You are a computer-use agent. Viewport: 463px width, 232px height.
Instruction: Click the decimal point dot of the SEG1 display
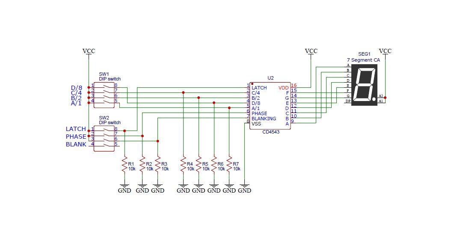(374, 98)
